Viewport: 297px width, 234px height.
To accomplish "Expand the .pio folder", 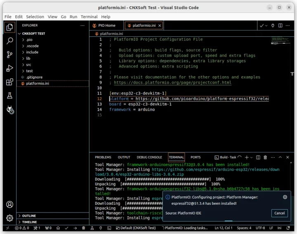I will [x=29, y=40].
